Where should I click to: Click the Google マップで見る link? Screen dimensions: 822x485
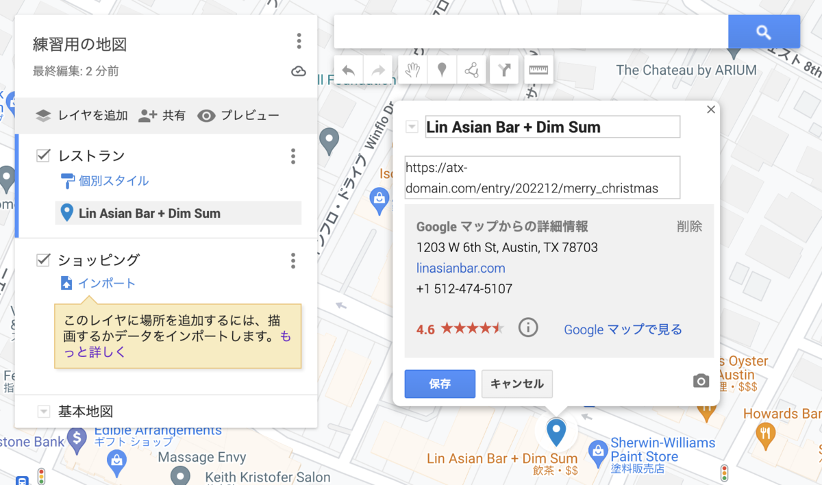pyautogui.click(x=623, y=329)
